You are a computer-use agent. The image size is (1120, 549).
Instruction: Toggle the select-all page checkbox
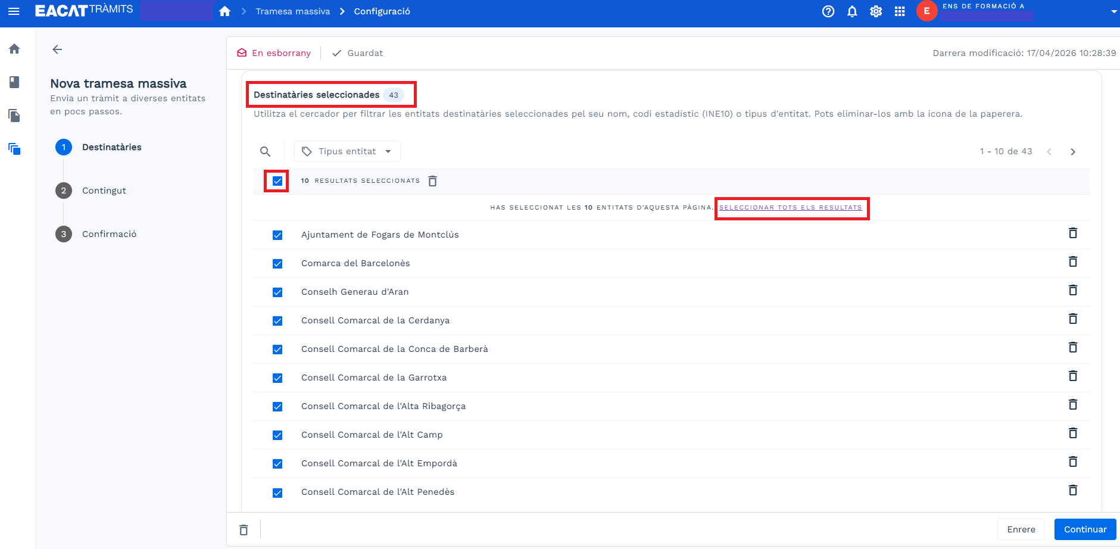277,181
